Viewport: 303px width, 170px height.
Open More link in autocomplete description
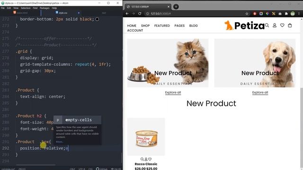59,142
